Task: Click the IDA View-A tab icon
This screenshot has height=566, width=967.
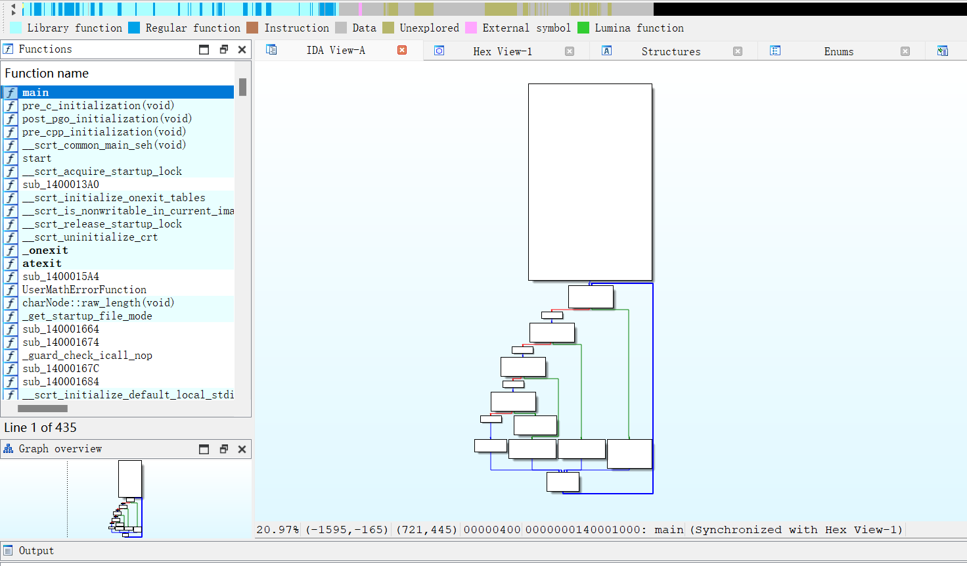Action: point(271,50)
